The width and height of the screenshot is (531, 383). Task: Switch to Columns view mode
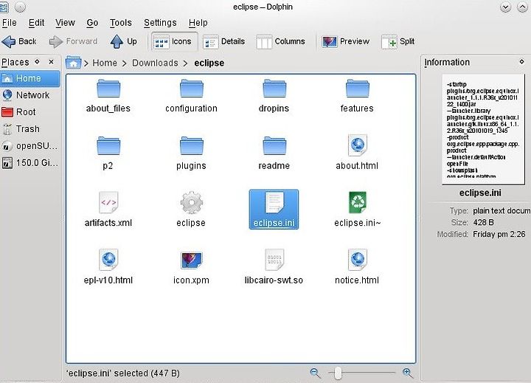(281, 41)
